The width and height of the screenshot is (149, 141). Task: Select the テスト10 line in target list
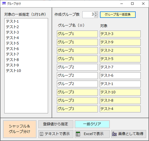(13, 70)
